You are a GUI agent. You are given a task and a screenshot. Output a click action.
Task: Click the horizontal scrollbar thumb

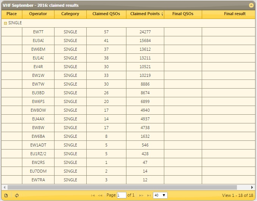(121, 187)
